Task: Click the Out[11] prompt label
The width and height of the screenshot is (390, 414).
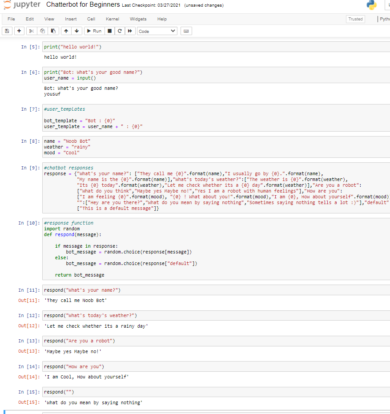Action: pyautogui.click(x=29, y=300)
